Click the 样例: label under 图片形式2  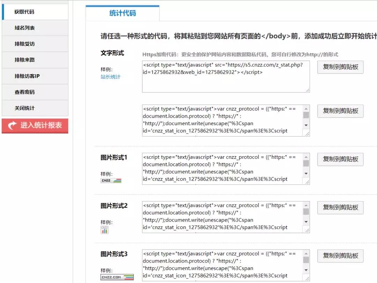pos(106,222)
